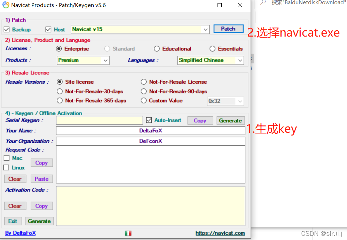Click the Italian flag icon
Screen dimensions: 347x240
128,233
